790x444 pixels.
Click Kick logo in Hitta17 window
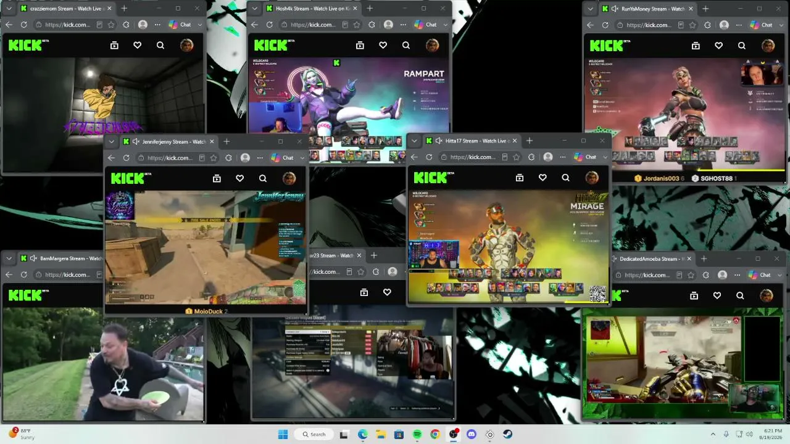pyautogui.click(x=434, y=178)
